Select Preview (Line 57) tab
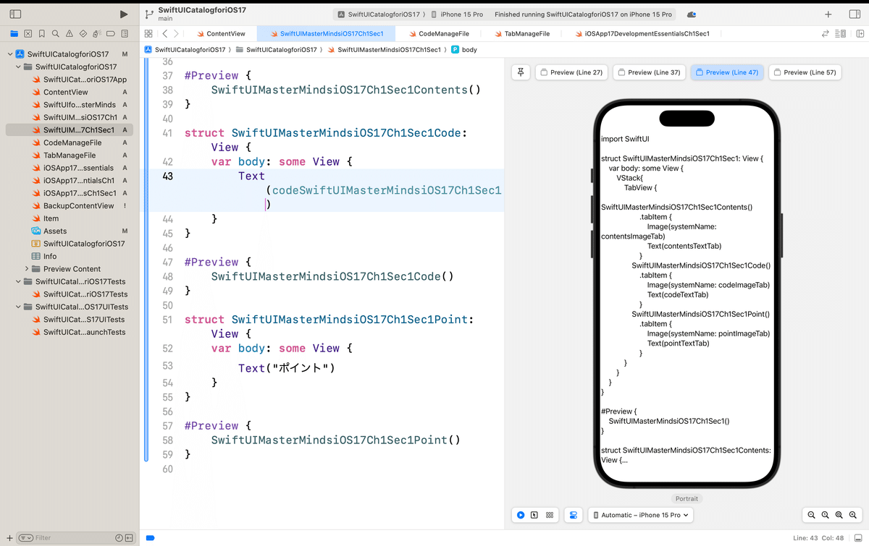The width and height of the screenshot is (869, 546). pyautogui.click(x=805, y=72)
